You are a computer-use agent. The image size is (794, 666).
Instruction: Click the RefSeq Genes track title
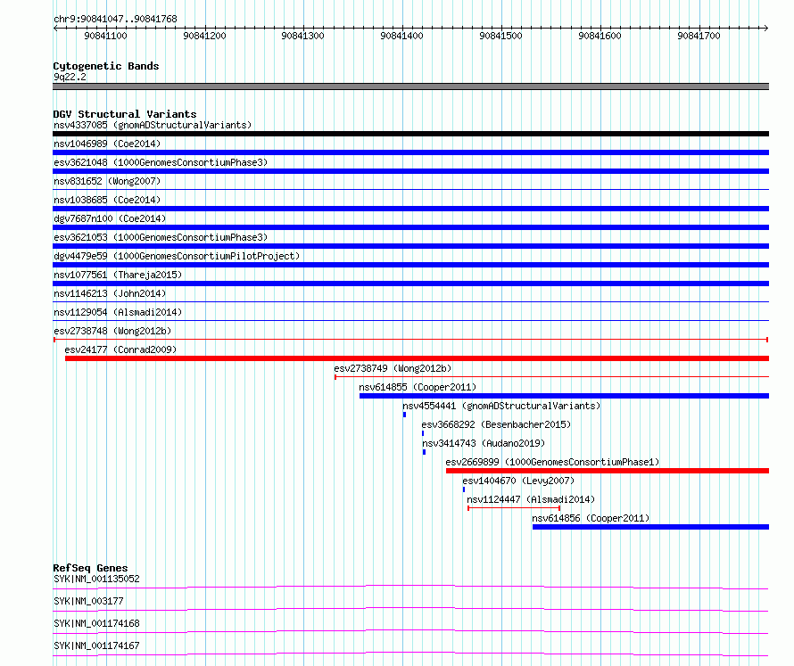click(90, 568)
